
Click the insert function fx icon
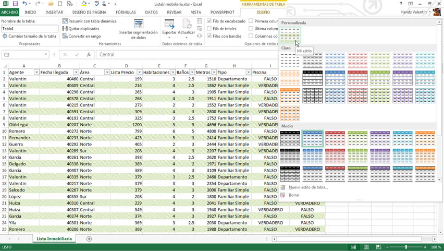click(89, 55)
